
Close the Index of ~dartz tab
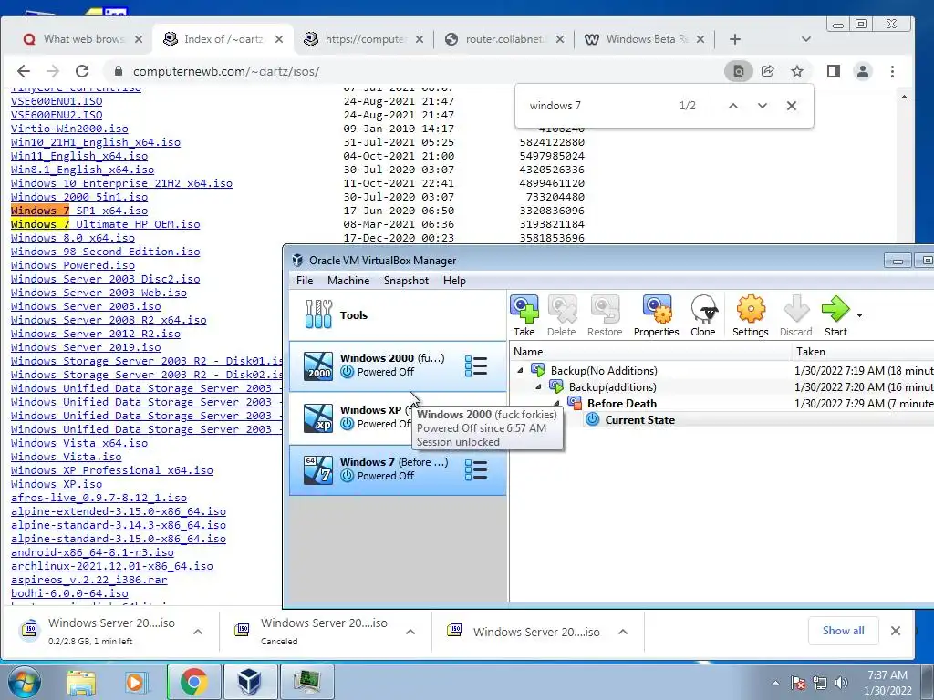[x=279, y=39]
